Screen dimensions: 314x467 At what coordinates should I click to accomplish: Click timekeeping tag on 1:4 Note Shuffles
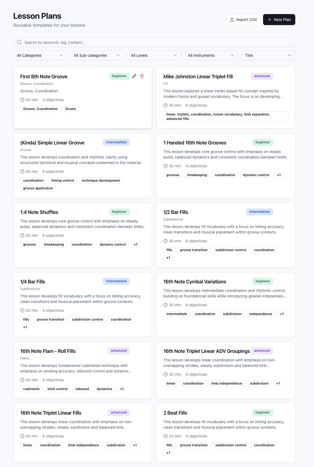tap(54, 245)
